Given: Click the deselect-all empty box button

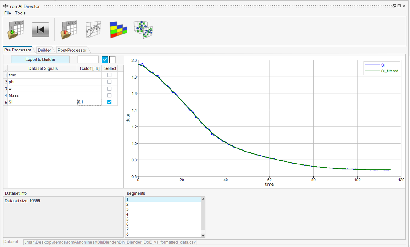Looking at the screenshot, I should 112,59.
